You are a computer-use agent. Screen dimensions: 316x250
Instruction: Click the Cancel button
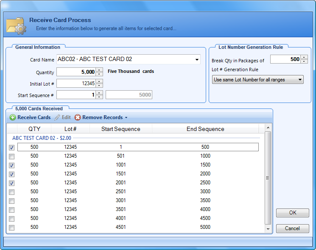tap(292, 228)
